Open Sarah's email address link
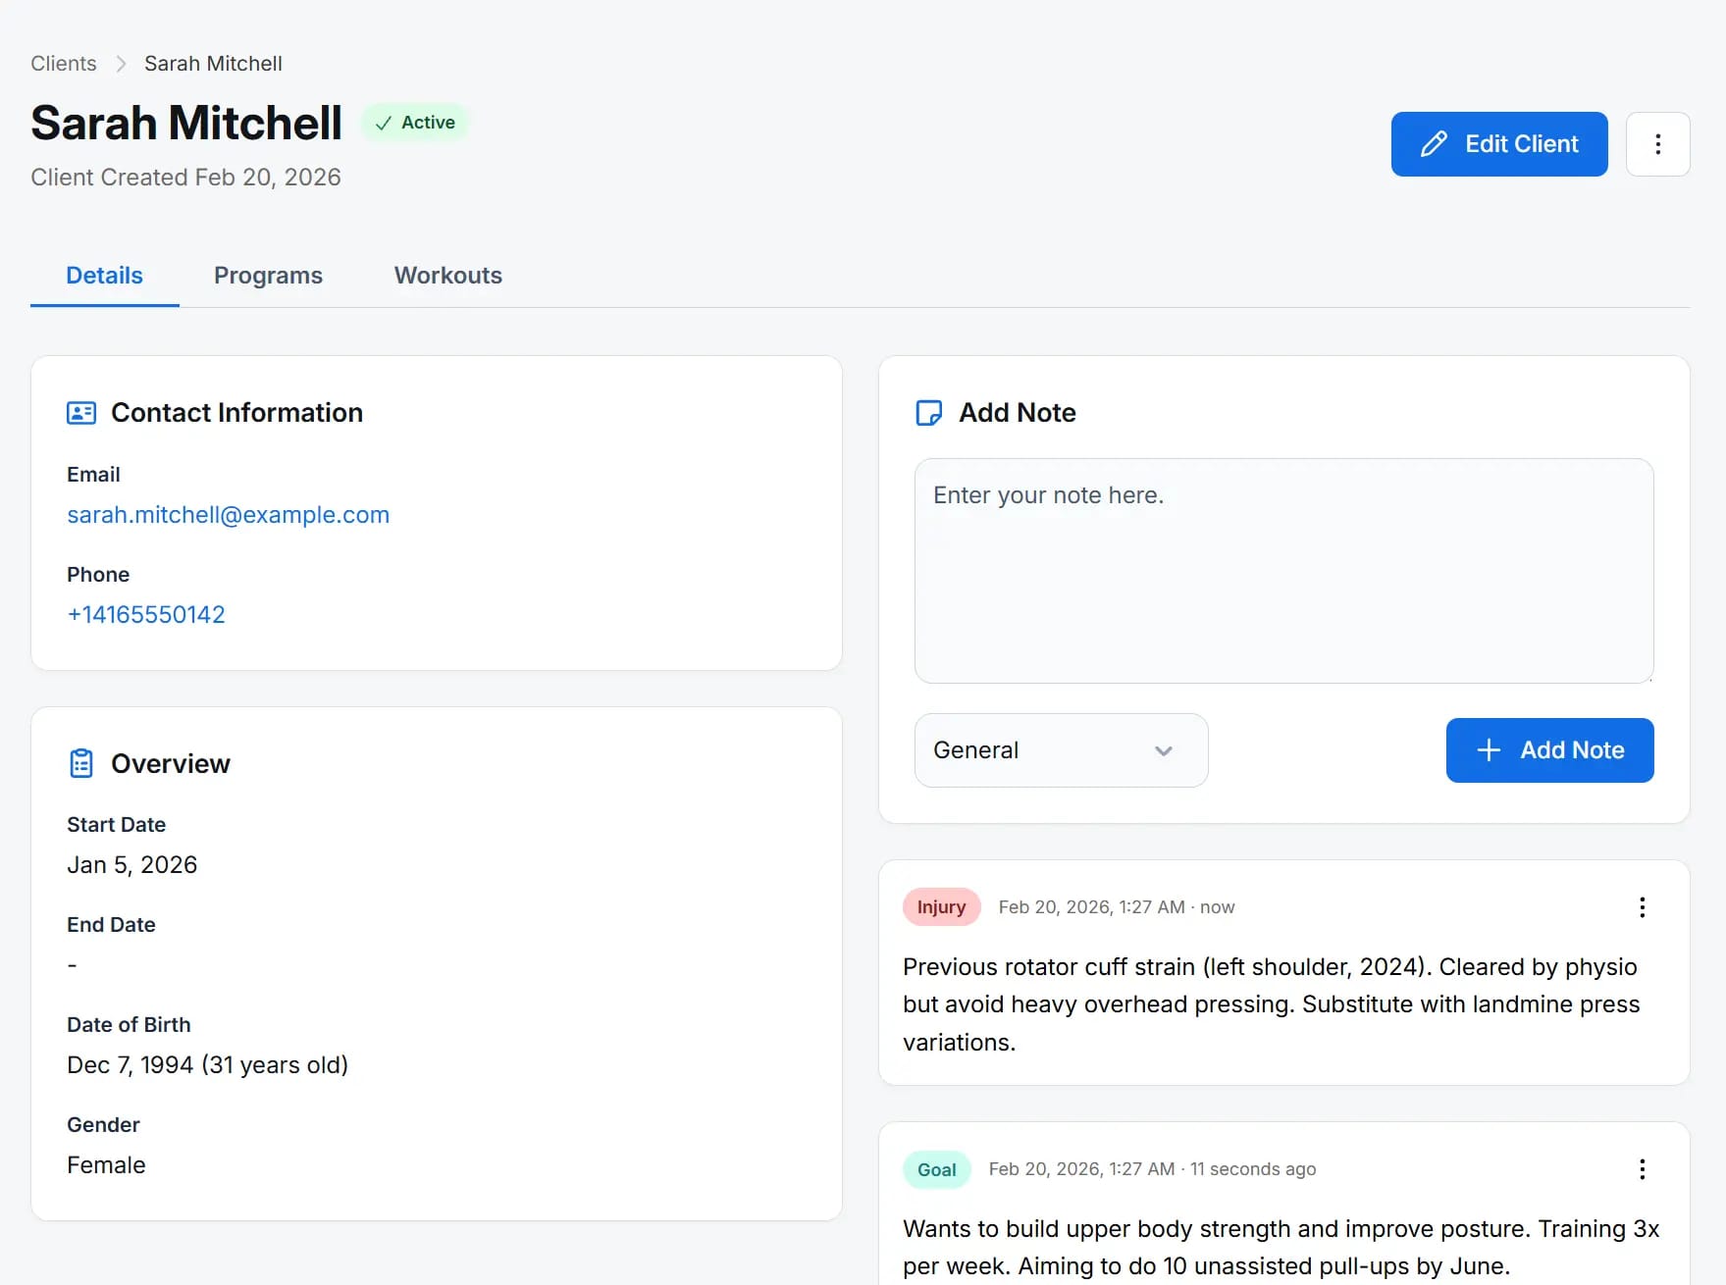Screen dimensions: 1726x1285 click(228, 514)
